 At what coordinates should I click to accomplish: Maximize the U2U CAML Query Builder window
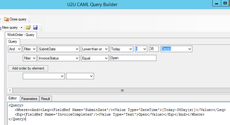tap(225, 3)
